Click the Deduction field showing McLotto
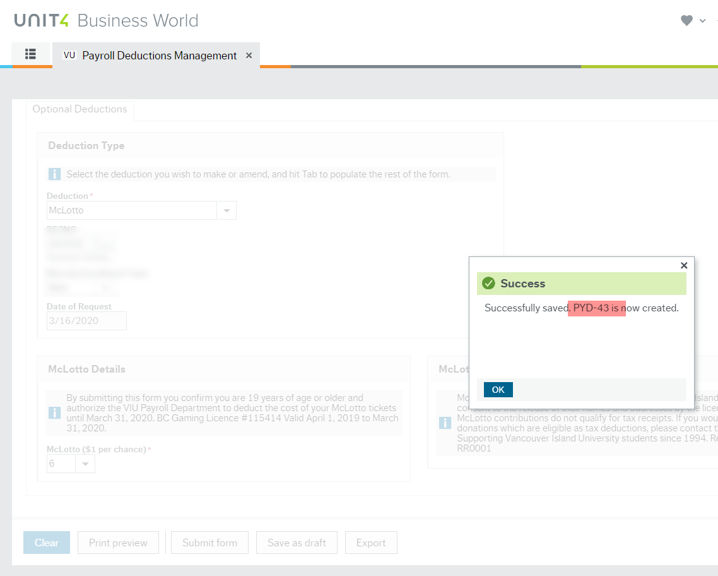The height and width of the screenshot is (576, 718). tap(131, 211)
